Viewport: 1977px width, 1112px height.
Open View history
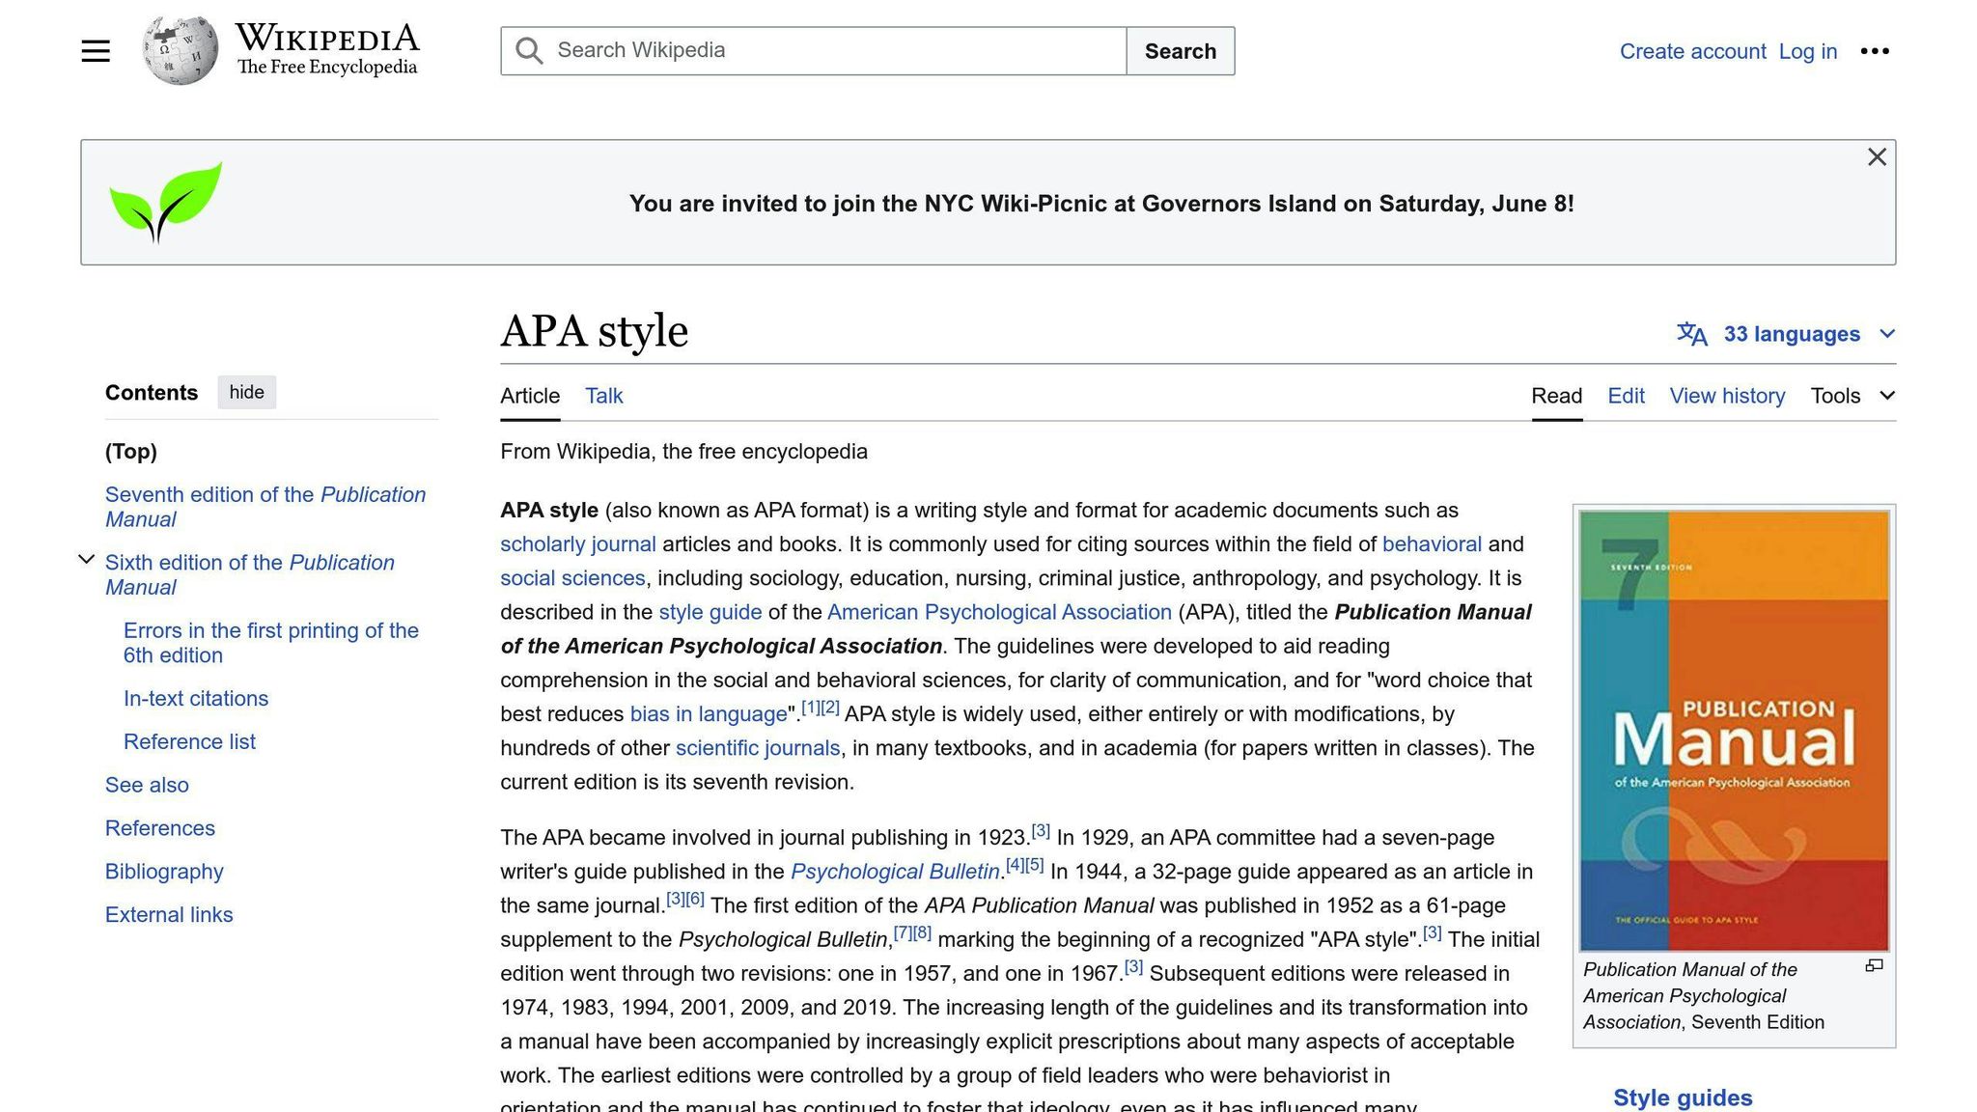click(x=1727, y=396)
